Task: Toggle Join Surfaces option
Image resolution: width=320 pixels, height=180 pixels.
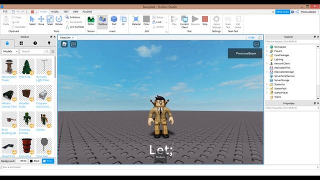Action: tap(74, 26)
